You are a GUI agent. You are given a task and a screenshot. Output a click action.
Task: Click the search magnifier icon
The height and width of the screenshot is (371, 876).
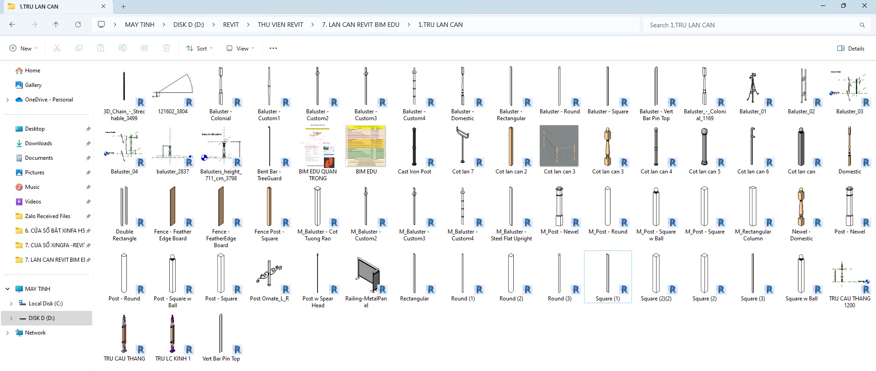(x=862, y=25)
